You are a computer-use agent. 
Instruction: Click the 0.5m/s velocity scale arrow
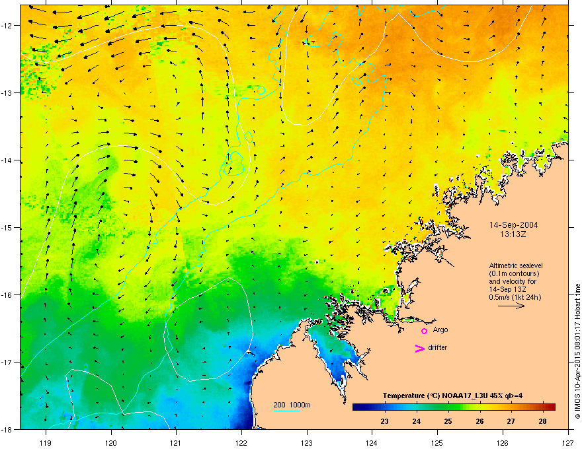[x=511, y=306]
